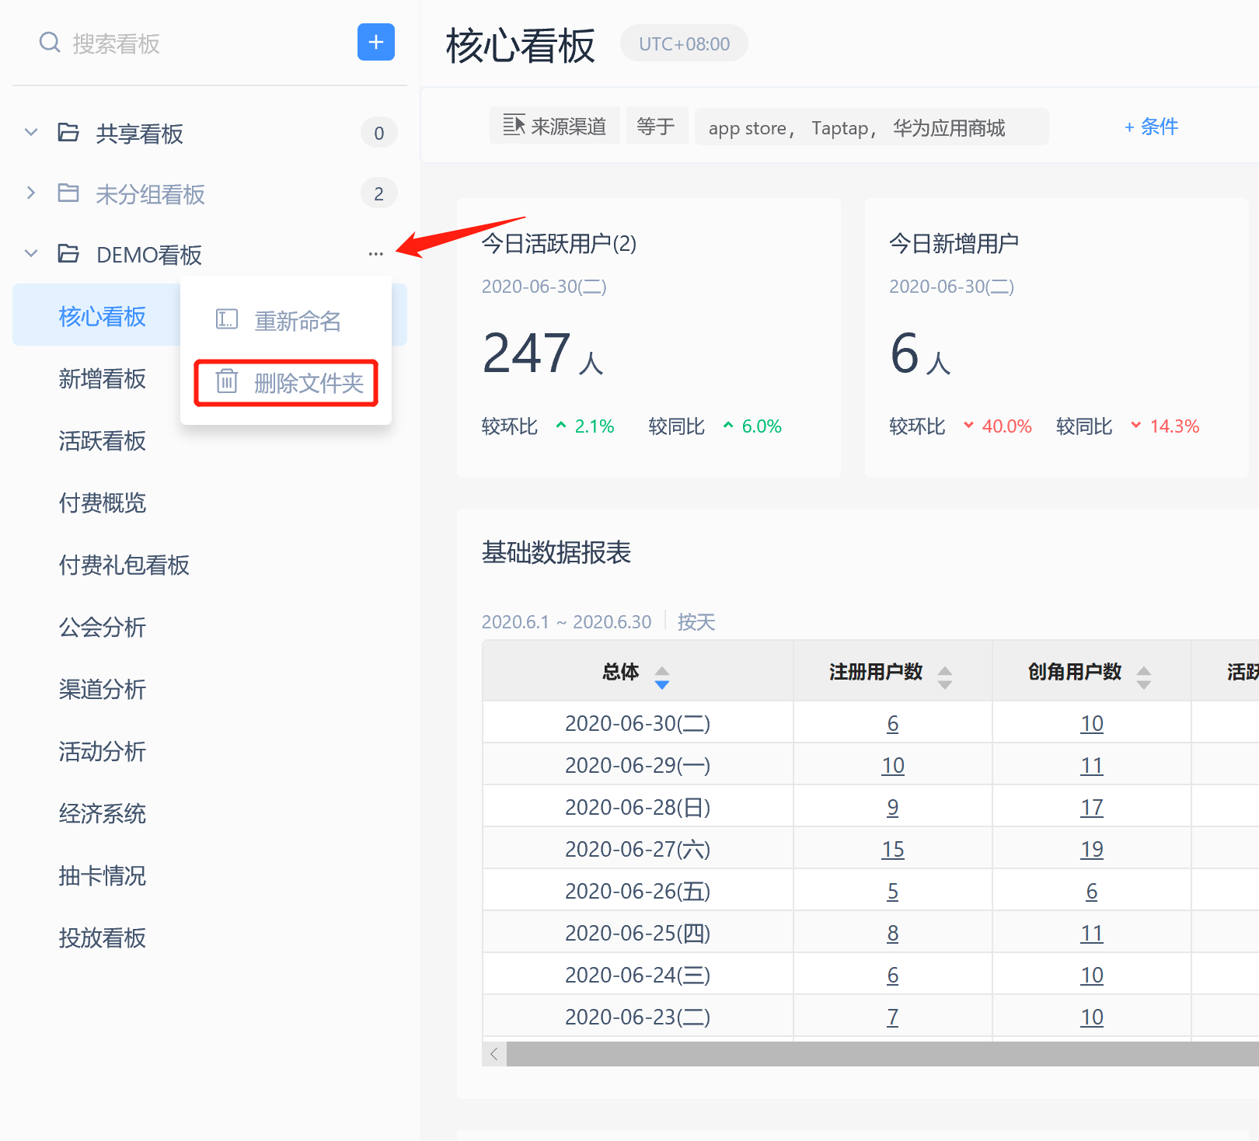Open the 等于 operator dropdown

click(656, 127)
